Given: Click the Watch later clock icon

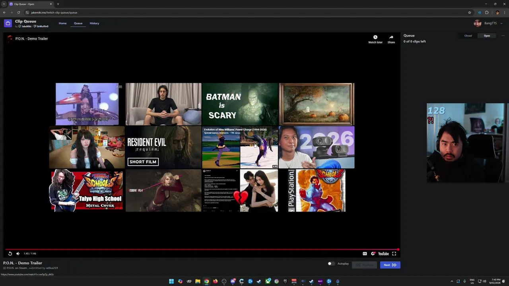Looking at the screenshot, I should point(375,37).
